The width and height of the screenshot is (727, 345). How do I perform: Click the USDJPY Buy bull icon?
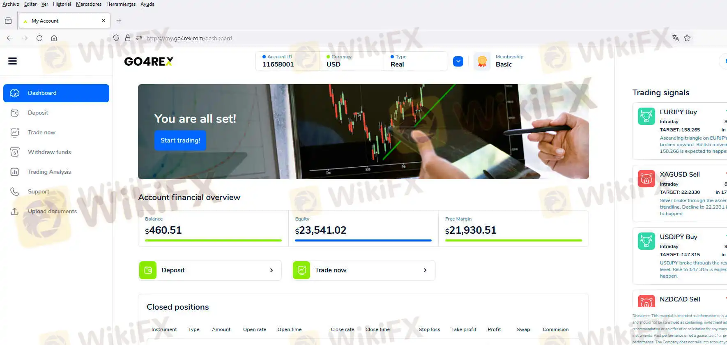click(646, 241)
